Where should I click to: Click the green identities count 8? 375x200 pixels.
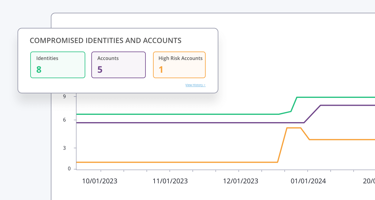tap(39, 70)
